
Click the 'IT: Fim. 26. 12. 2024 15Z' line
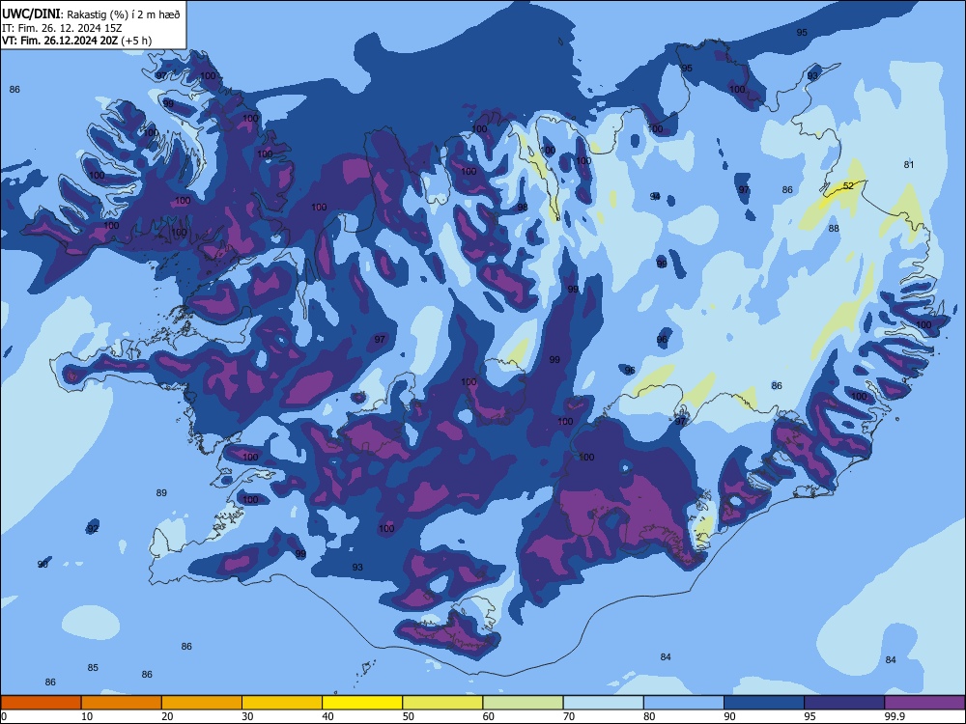click(62, 28)
